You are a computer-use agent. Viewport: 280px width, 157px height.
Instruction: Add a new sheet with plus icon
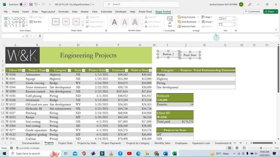coord(241,143)
